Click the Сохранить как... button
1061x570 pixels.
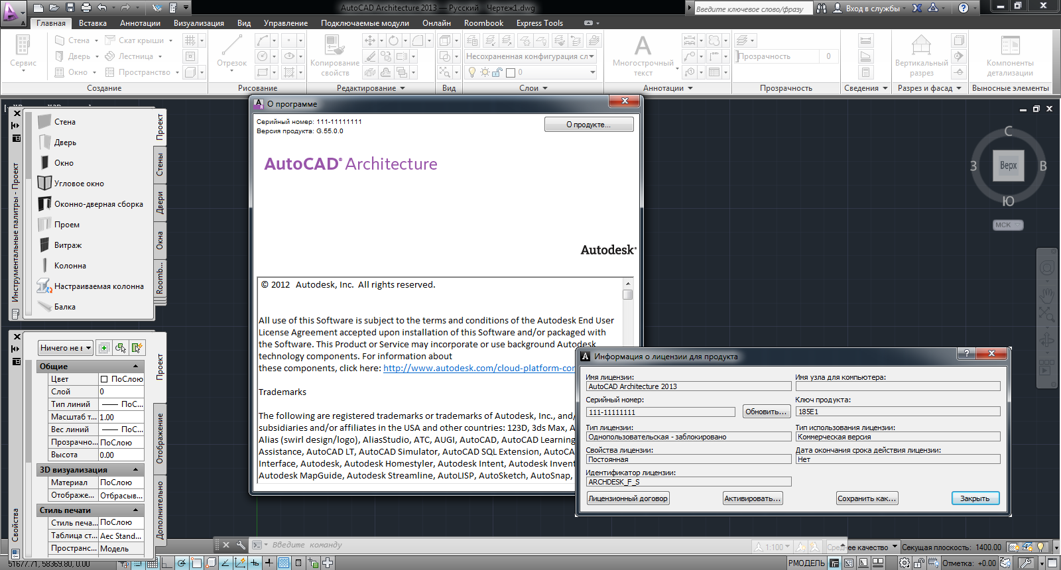pos(867,498)
